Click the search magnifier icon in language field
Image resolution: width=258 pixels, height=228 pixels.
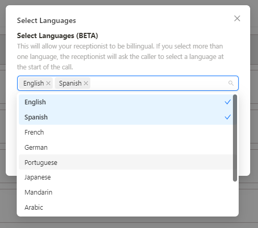(x=231, y=83)
